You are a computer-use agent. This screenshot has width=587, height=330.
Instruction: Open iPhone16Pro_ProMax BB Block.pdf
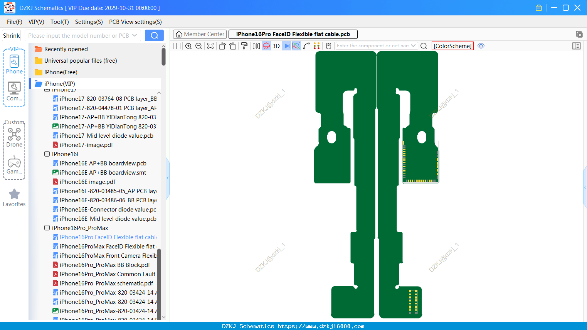[x=105, y=265]
